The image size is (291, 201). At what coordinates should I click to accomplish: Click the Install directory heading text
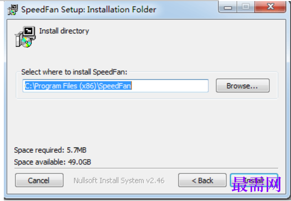pyautogui.click(x=64, y=31)
